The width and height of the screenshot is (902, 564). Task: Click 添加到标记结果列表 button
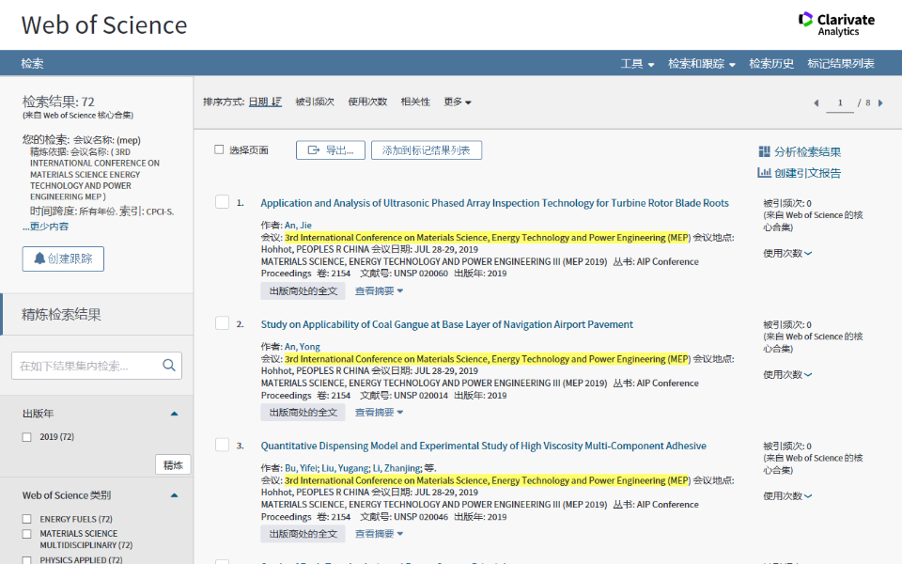click(x=427, y=150)
